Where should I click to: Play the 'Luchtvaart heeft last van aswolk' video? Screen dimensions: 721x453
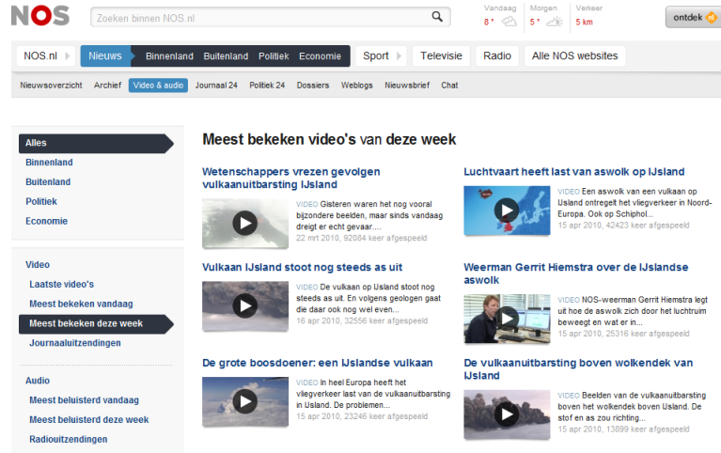click(x=507, y=211)
